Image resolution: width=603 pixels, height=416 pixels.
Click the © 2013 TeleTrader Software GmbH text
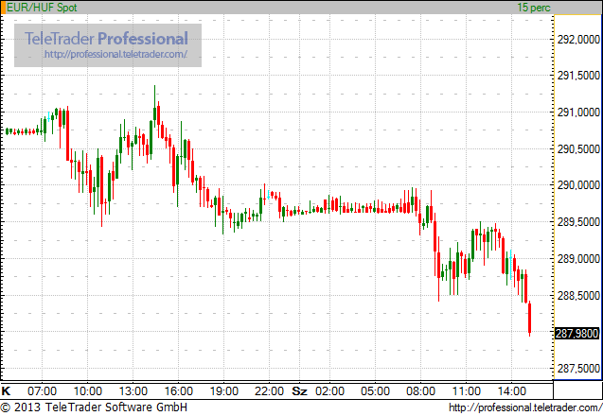click(94, 407)
